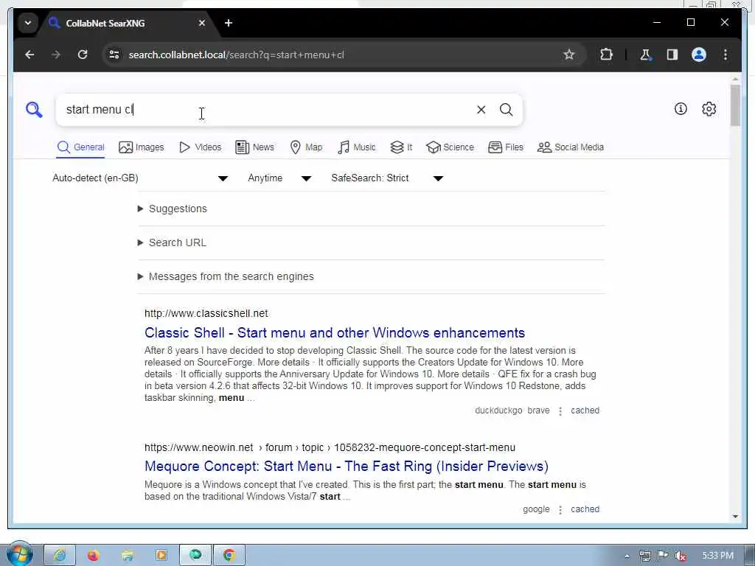Screen dimensions: 755x566
Task: Switch to Files search category
Action: tap(506, 147)
